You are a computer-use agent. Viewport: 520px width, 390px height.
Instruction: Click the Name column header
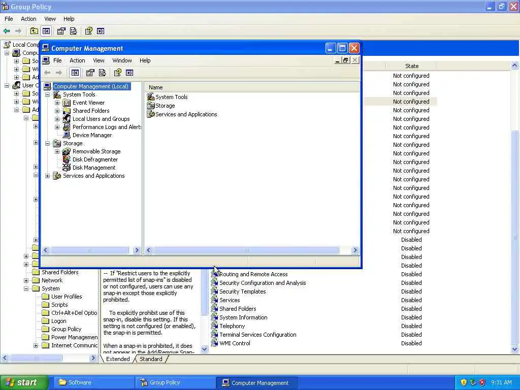[252, 87]
